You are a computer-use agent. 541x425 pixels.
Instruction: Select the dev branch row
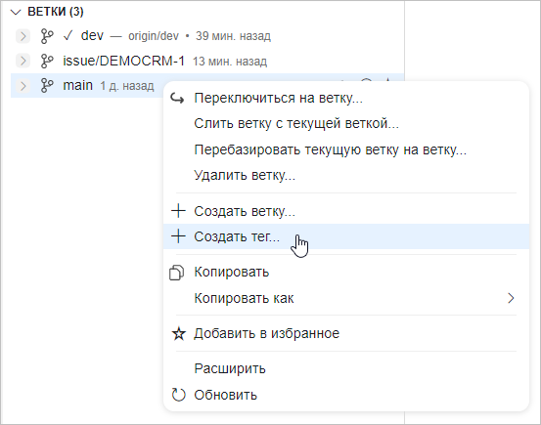tap(207, 36)
